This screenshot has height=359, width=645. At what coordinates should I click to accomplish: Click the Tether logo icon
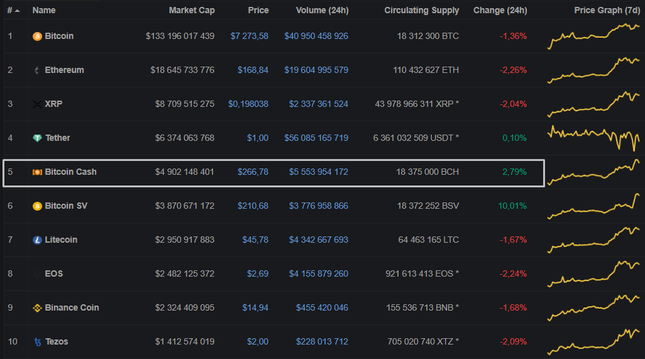tap(37, 138)
